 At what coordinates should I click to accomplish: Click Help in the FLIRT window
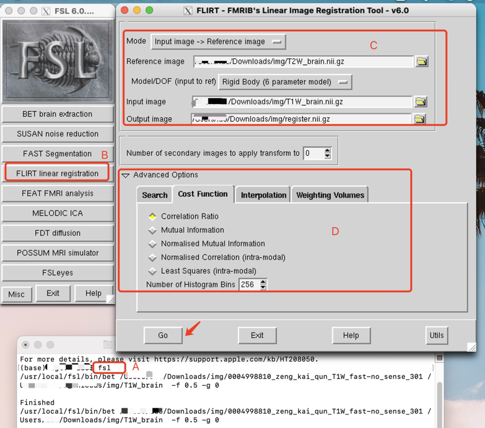pyautogui.click(x=351, y=336)
